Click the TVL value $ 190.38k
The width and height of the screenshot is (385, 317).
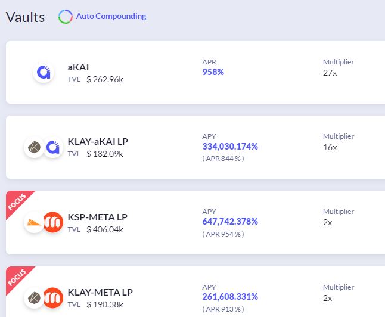tap(105, 304)
